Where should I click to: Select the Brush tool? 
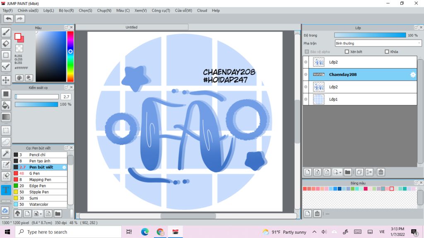pyautogui.click(x=6, y=32)
